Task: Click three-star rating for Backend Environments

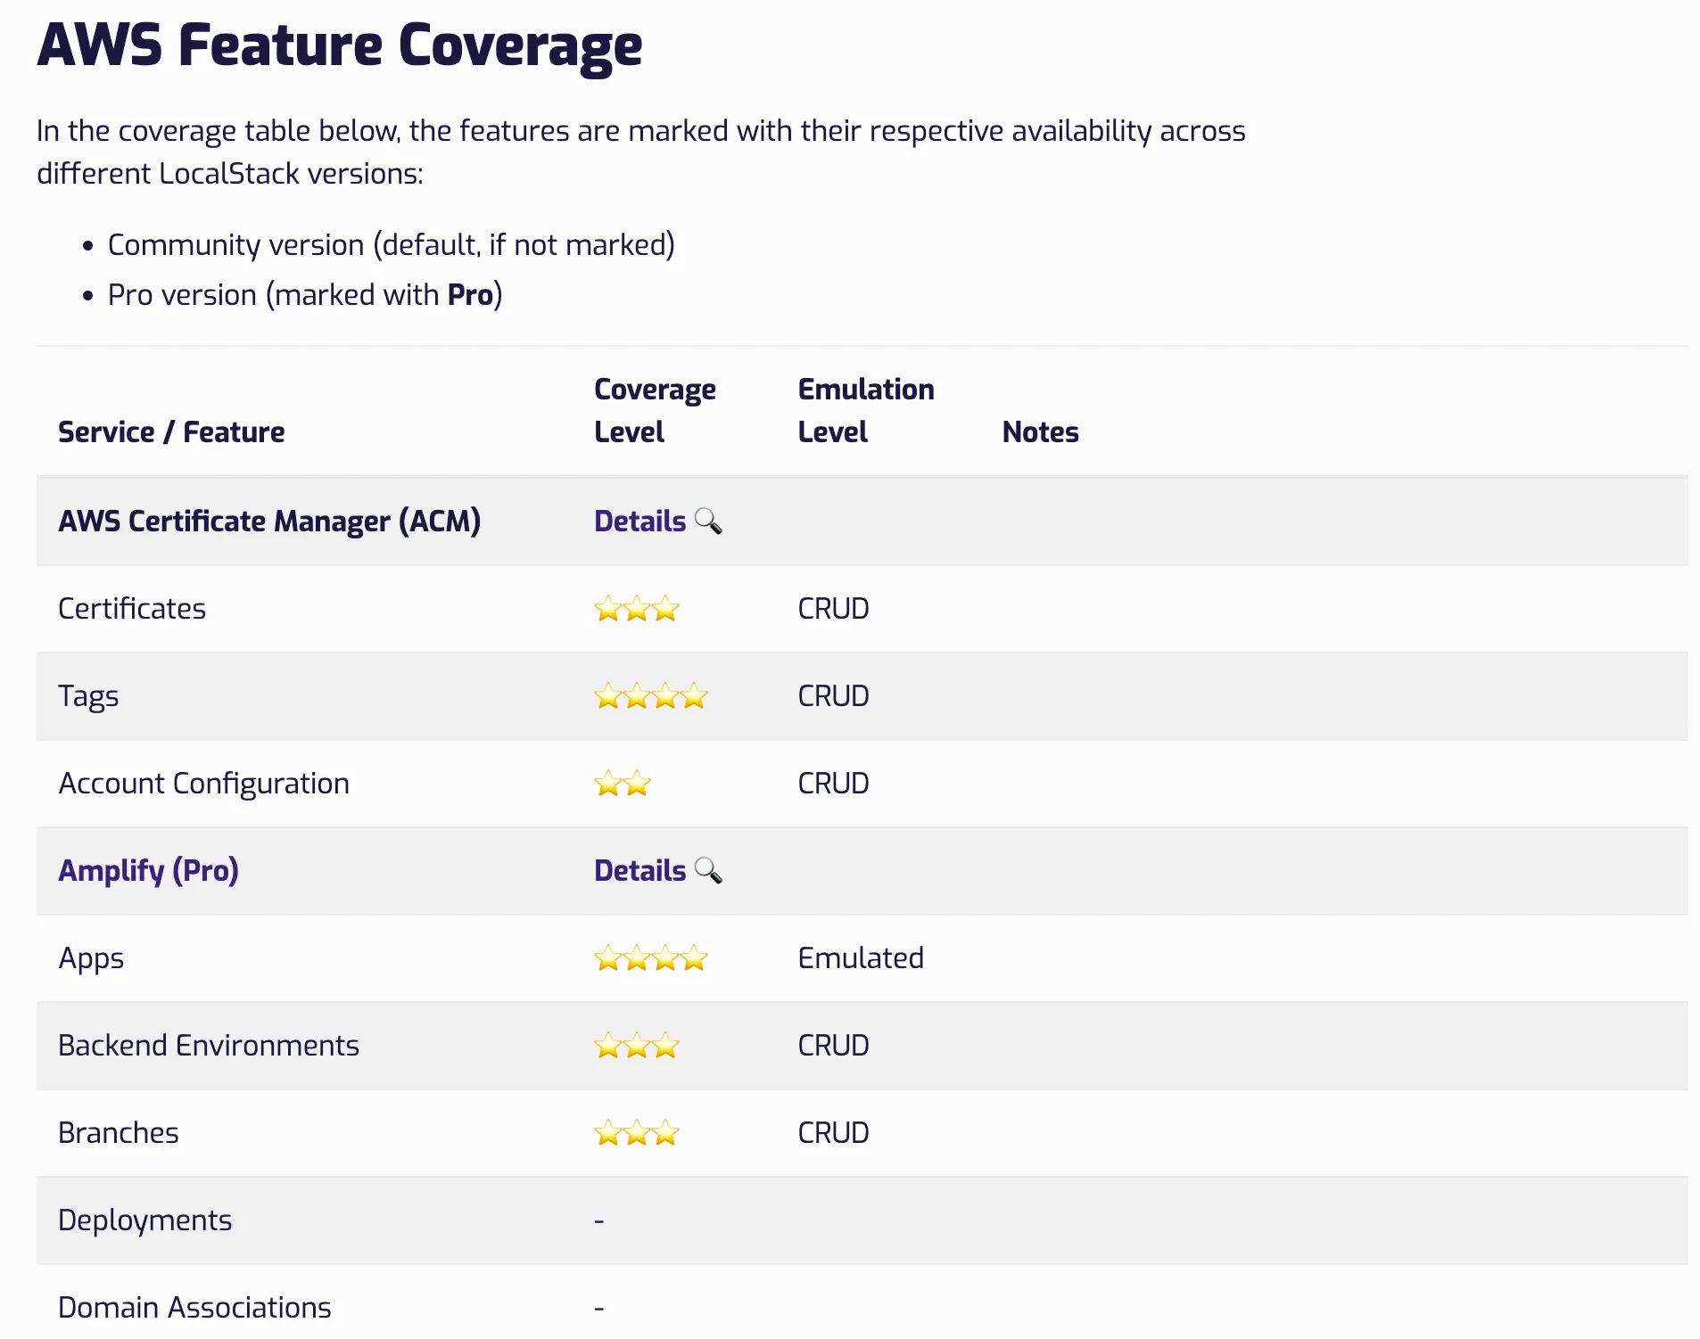Action: pyautogui.click(x=637, y=1046)
